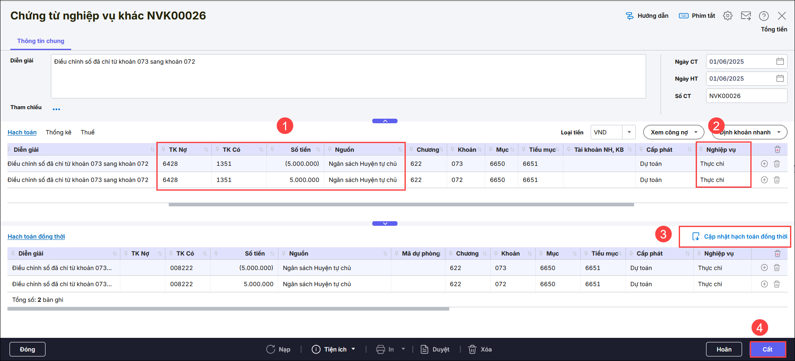Collapse the general info section arrow
Screen dimensions: 795x361
click(385, 121)
